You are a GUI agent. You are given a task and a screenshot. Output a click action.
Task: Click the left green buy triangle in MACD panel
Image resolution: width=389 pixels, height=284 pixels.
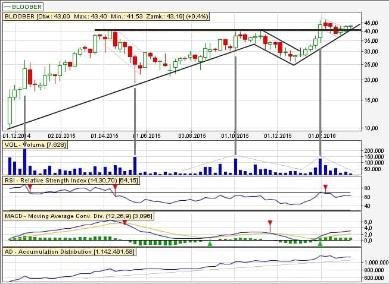(x=210, y=242)
